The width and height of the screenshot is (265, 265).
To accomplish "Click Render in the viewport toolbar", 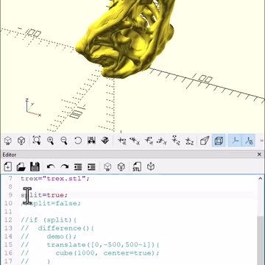I will [x=22, y=141].
